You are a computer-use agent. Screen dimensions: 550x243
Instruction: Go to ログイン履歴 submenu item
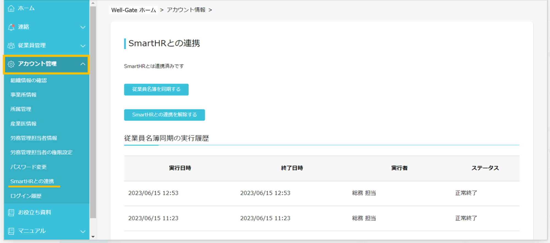pyautogui.click(x=26, y=196)
